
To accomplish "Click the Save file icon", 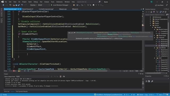I will point(16,5).
